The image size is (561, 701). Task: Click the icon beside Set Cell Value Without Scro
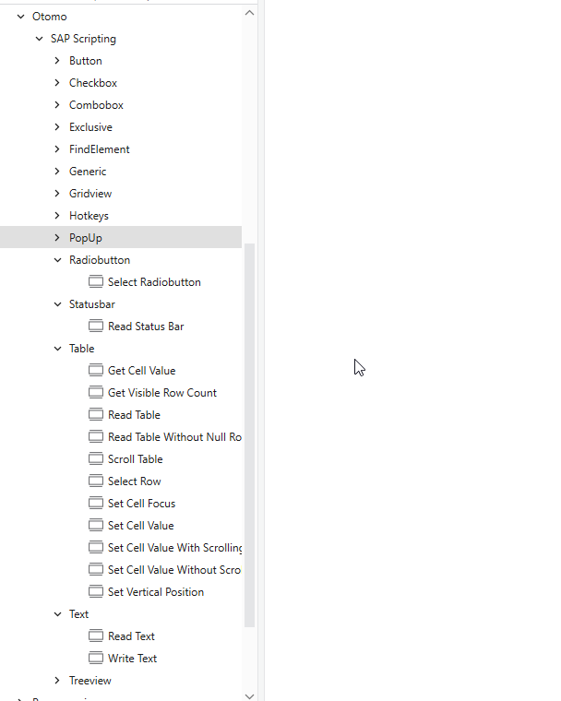tap(96, 570)
